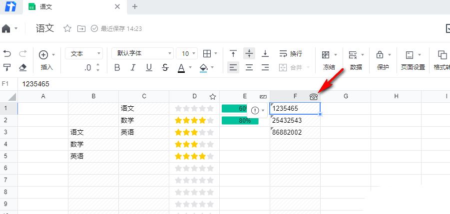Align cell content to bottom
The width and height of the screenshot is (450, 214).
265,53
